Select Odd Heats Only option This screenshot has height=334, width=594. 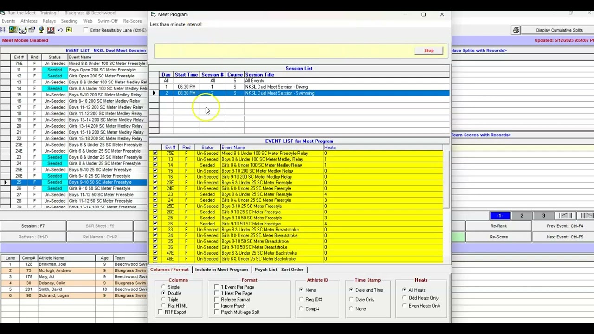coord(404,298)
